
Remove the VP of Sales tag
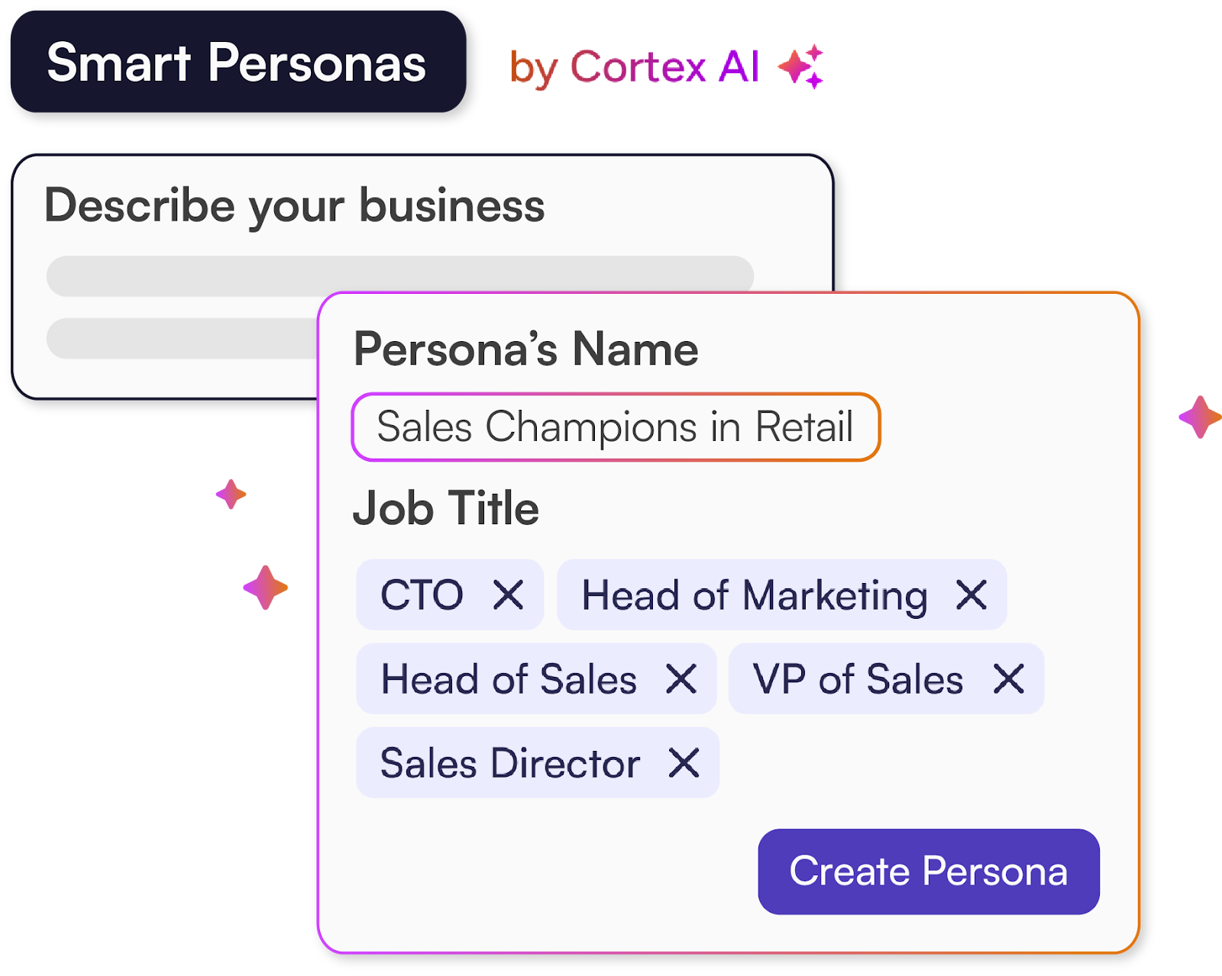[1008, 678]
